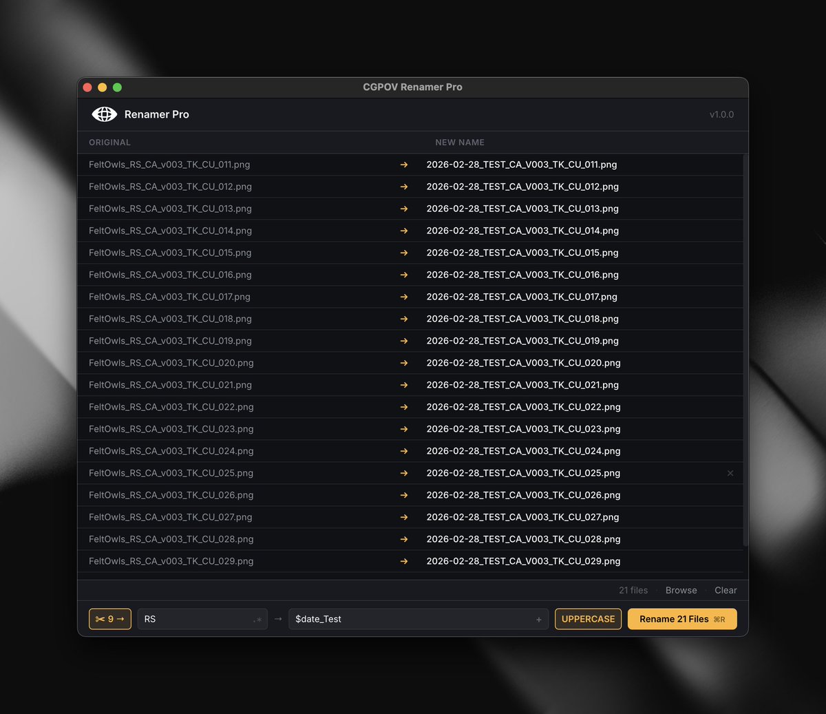Select original file FeltOwls_RS_CA_v003_TK_CU_029.png
Image resolution: width=826 pixels, height=714 pixels.
[171, 561]
